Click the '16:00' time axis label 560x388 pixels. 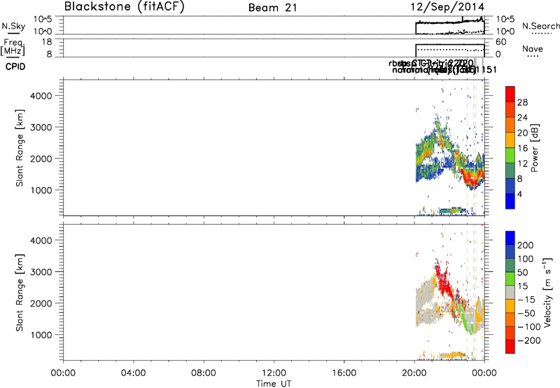(x=344, y=373)
